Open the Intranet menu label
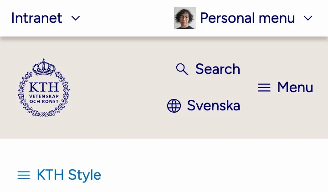328x192 pixels. 36,18
